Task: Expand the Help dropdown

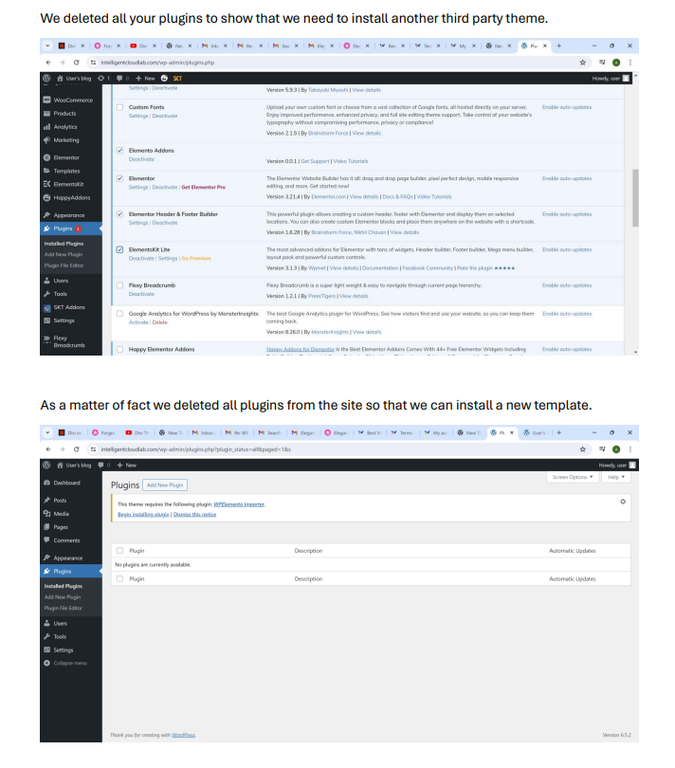Action: coord(616,477)
